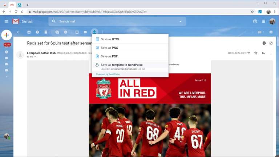The width and height of the screenshot is (279, 157).
Task: Open the Move to icon in toolbar
Action: (x=77, y=32)
